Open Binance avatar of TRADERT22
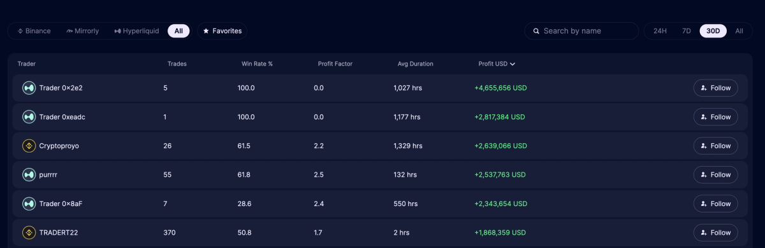Image resolution: width=765 pixels, height=248 pixels. pyautogui.click(x=29, y=233)
